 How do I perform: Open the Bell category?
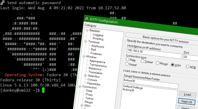[94, 50]
